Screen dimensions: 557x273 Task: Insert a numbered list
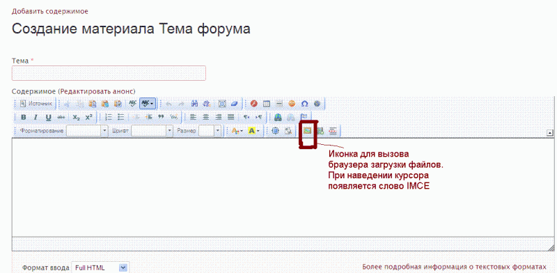point(109,117)
